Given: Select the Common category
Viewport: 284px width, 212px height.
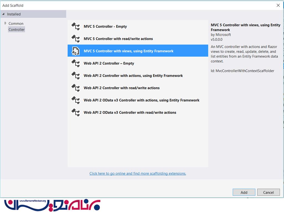Looking at the screenshot, I should (x=16, y=24).
